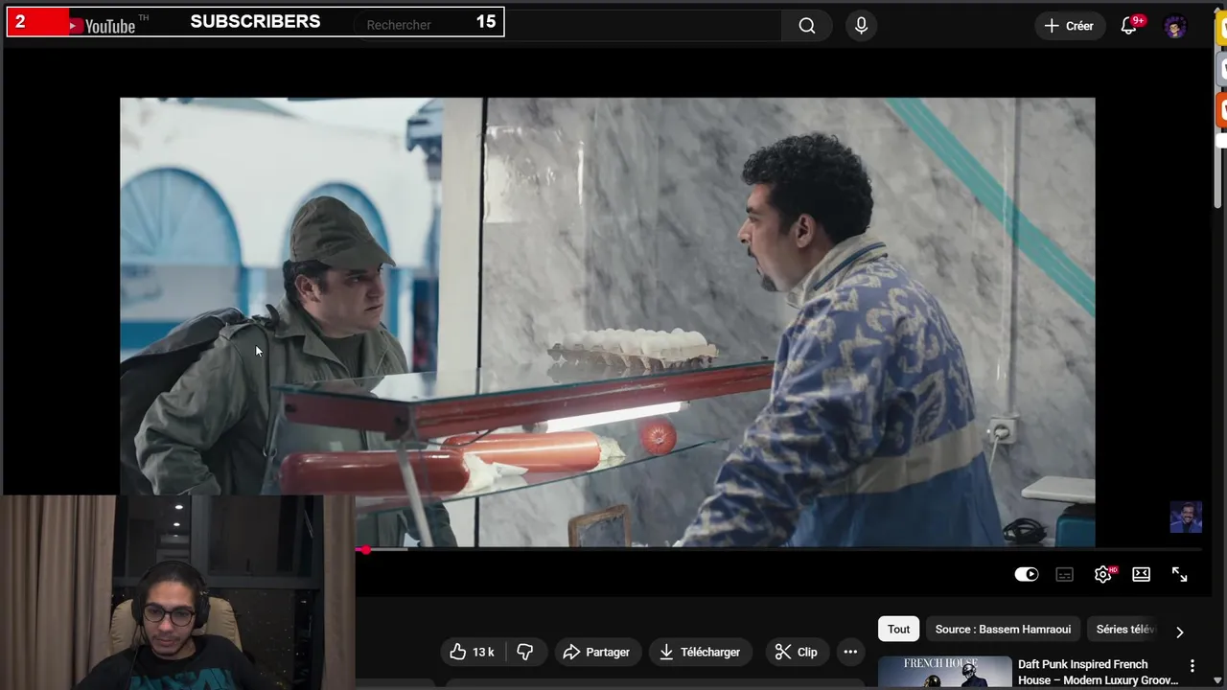Viewport: 1227px width, 690px height.
Task: Click the video frame to pause
Action: tap(607, 322)
